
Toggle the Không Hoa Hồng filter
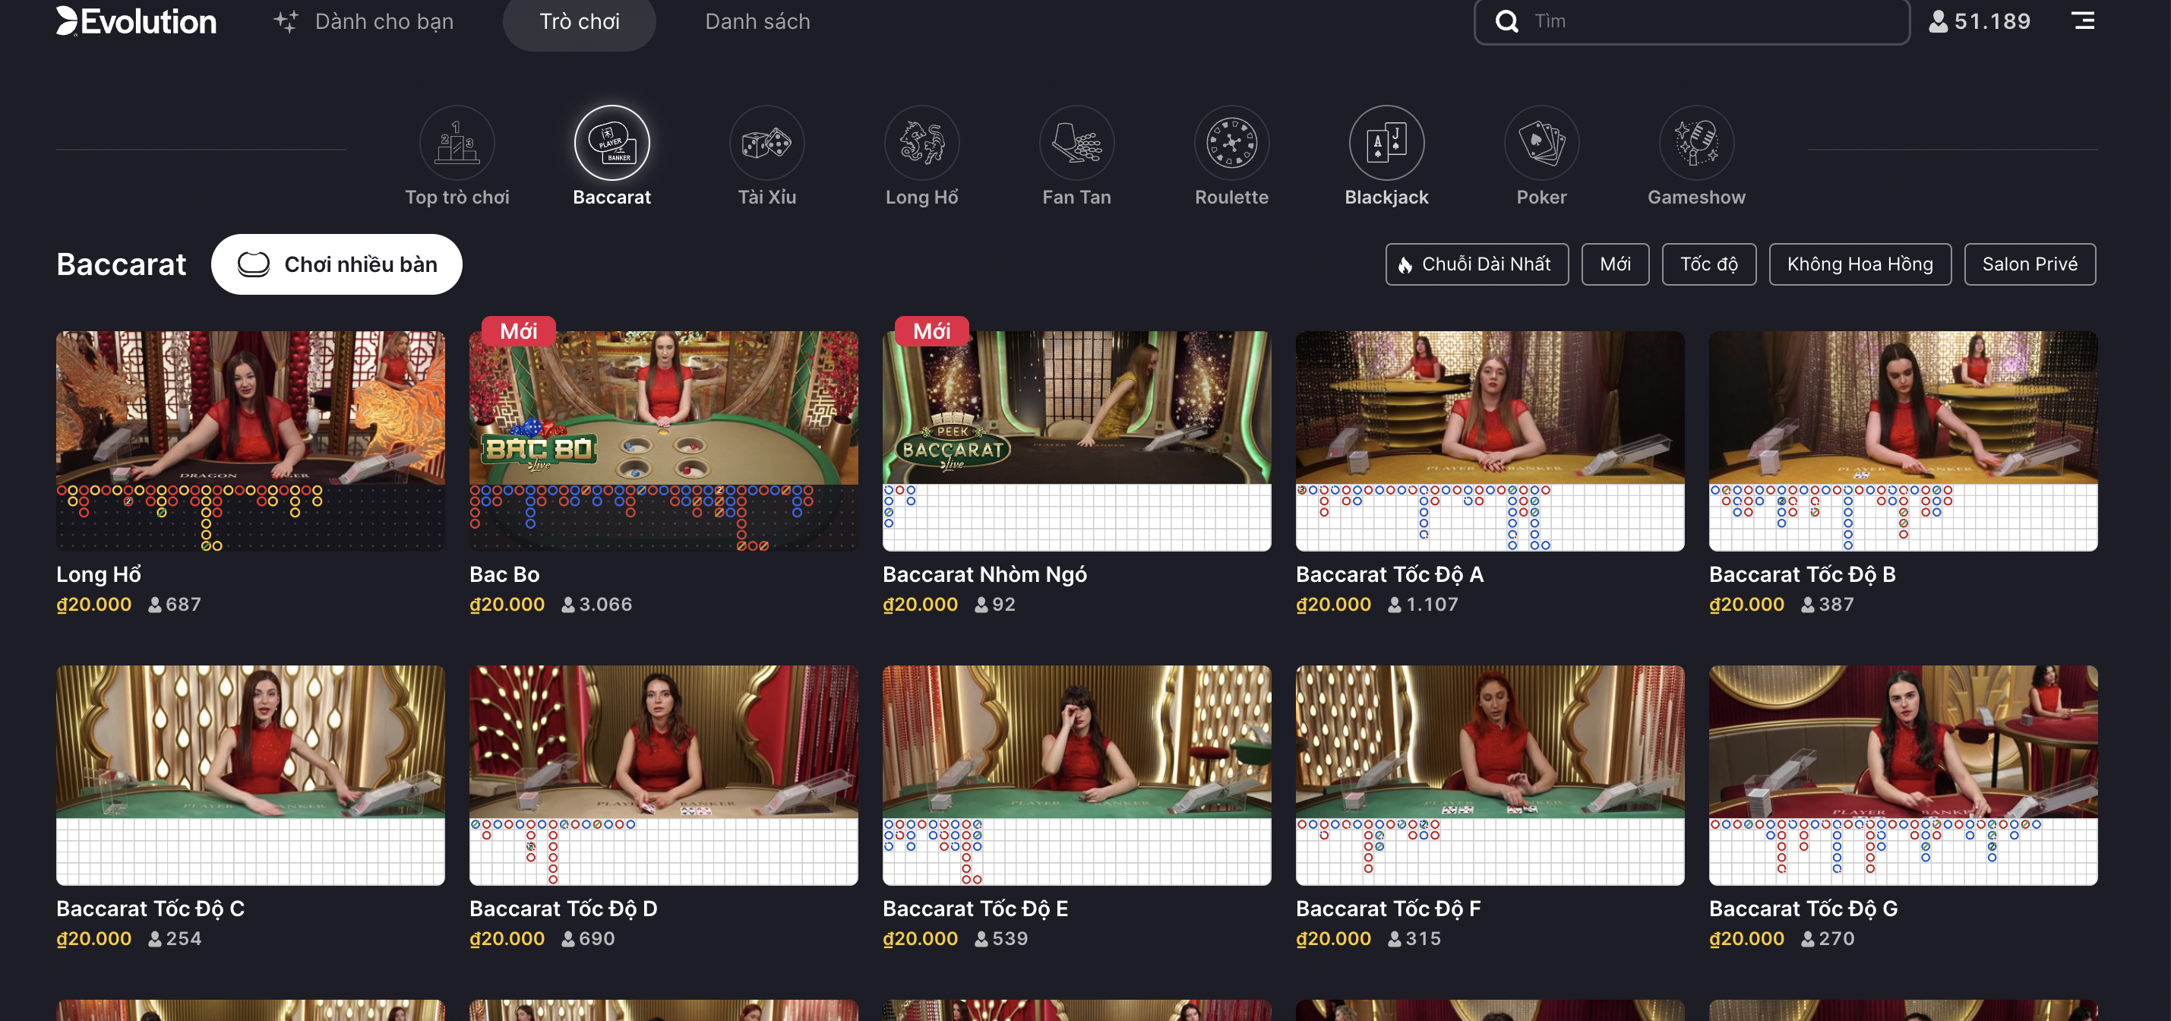[x=1860, y=264]
